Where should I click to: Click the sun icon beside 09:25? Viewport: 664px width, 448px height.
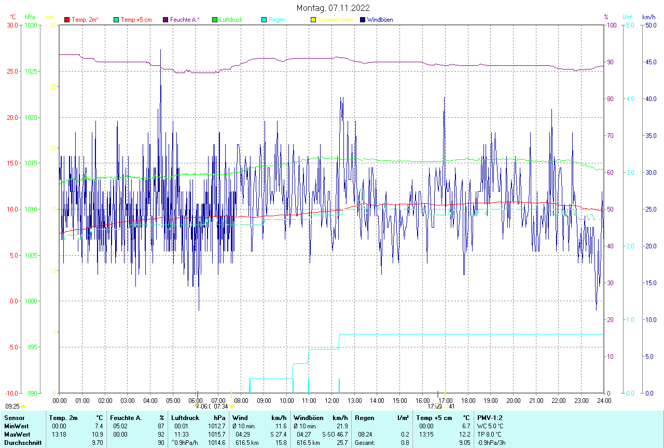23,407
